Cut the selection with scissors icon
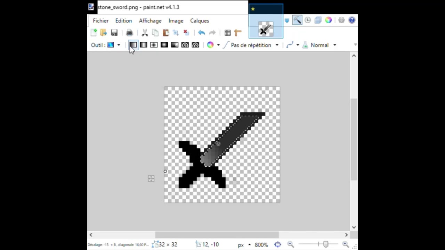This screenshot has height=250, width=445. point(145,33)
